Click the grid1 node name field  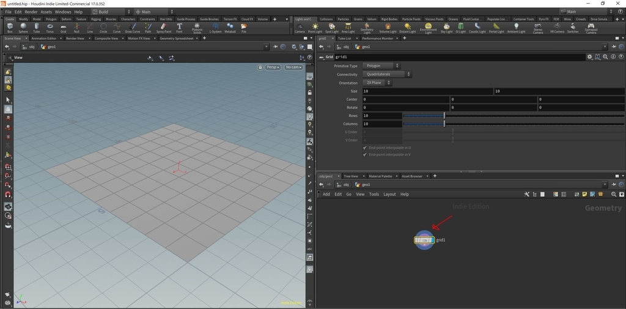tap(459, 57)
